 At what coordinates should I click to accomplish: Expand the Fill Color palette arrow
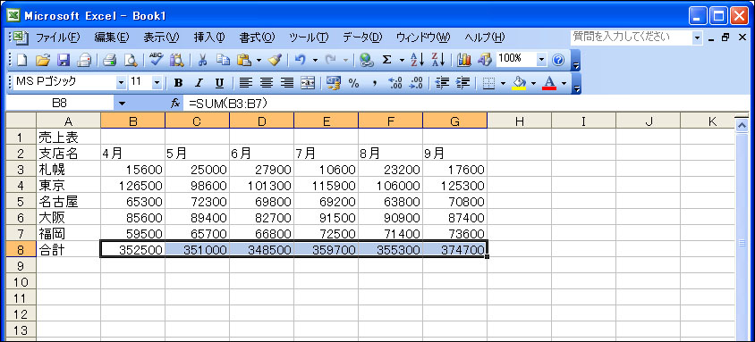533,84
